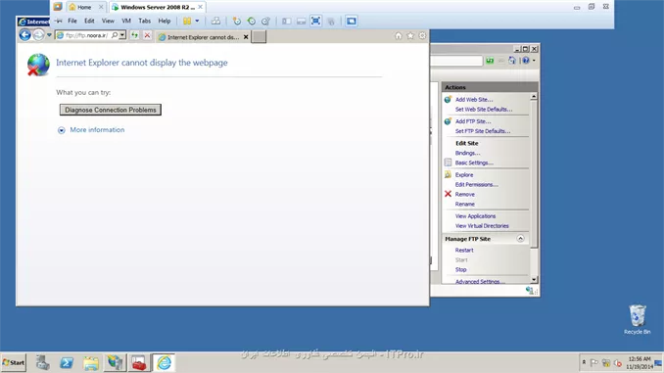
Task: Open the address bar autocomplete dropdown arrow
Action: point(122,35)
